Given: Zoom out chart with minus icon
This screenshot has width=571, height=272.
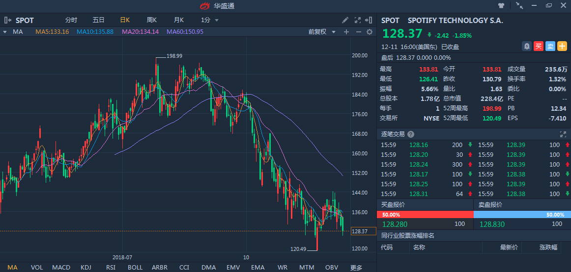Looking at the screenshot, I should (358, 32).
